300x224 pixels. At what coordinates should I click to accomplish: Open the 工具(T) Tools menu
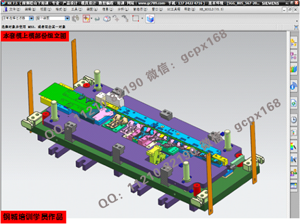76,8
